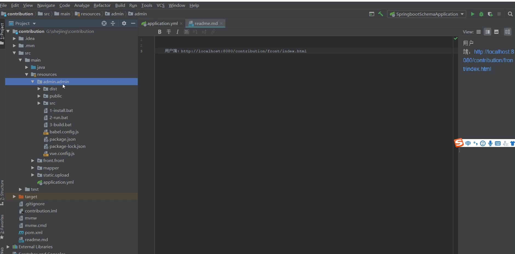Screen dimensions: 515x254
Task: Expand External Libraries node
Action: pyautogui.click(x=8, y=247)
